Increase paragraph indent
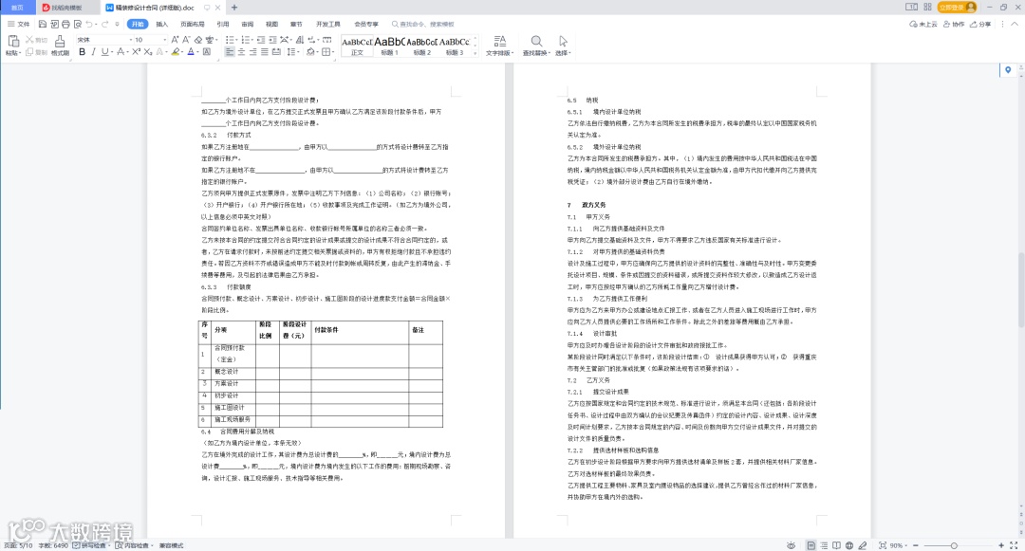The height and width of the screenshot is (551, 1025). coord(272,40)
